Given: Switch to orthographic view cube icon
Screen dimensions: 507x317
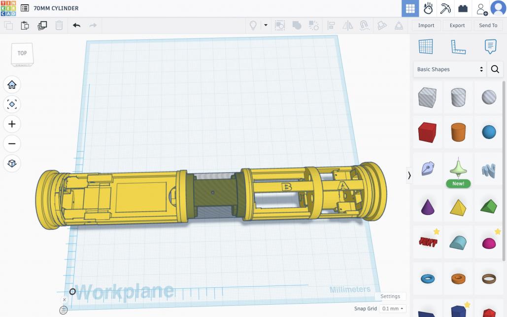Looking at the screenshot, I should point(12,163).
